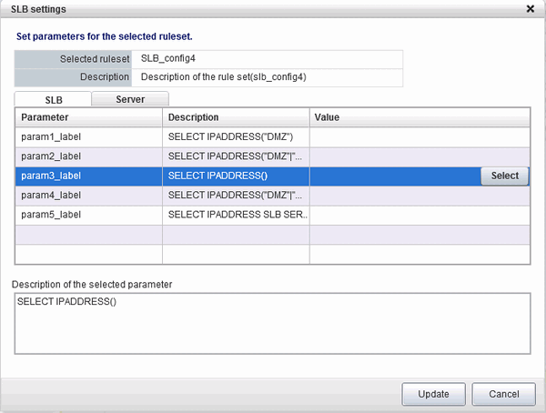Select the param5_label row
The height and width of the screenshot is (413, 546).
point(89,215)
